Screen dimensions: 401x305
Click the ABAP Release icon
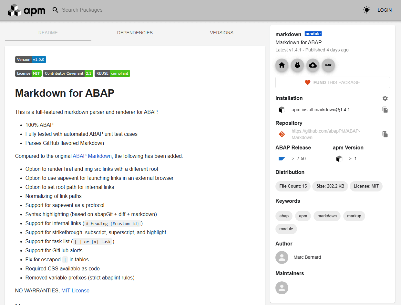pos(282,159)
